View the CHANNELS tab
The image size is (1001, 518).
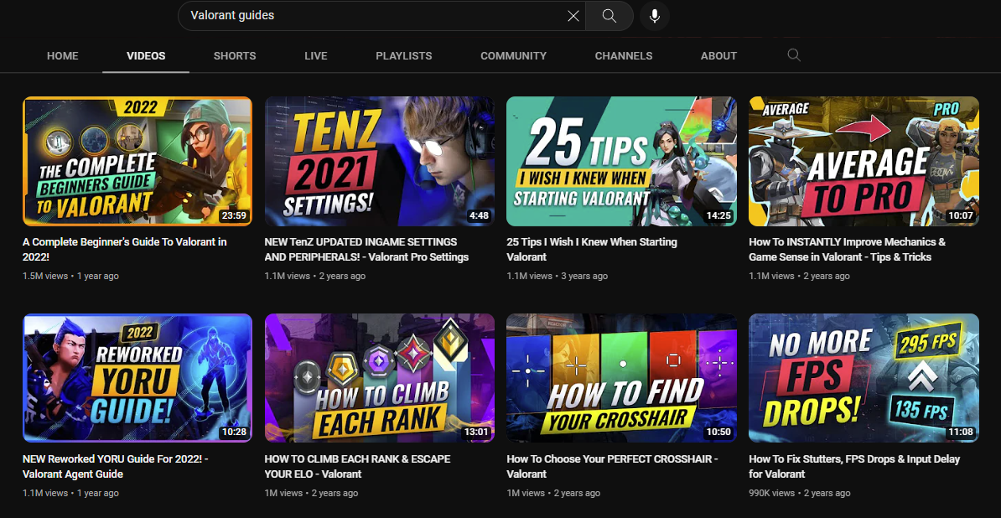(624, 56)
